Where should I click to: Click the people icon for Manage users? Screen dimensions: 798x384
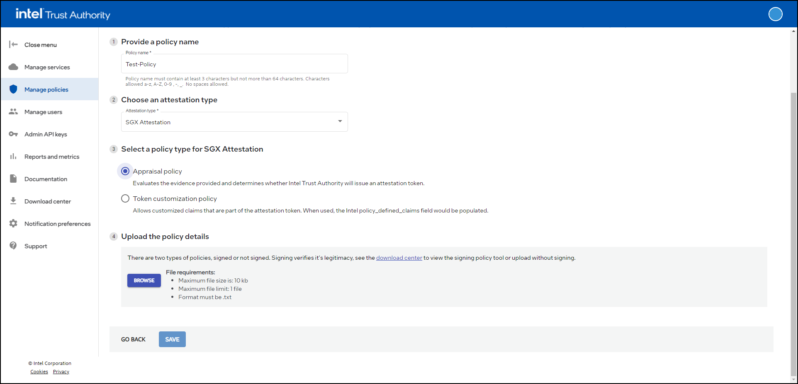click(13, 111)
